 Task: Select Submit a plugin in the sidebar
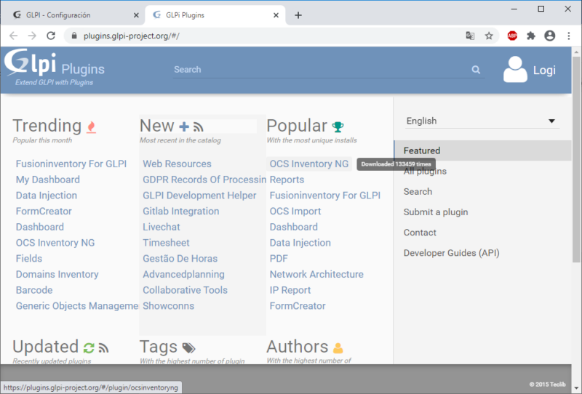coord(436,212)
